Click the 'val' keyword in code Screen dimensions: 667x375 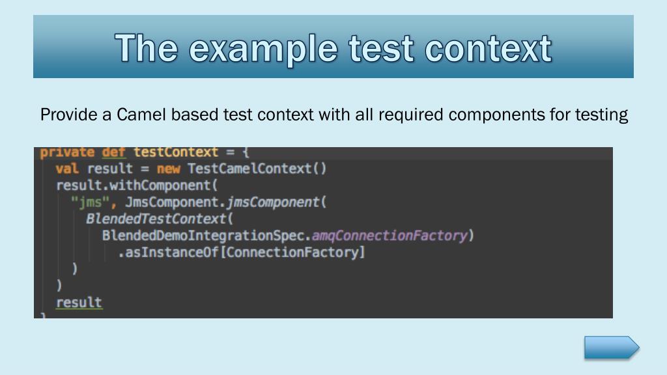pyautogui.click(x=67, y=169)
